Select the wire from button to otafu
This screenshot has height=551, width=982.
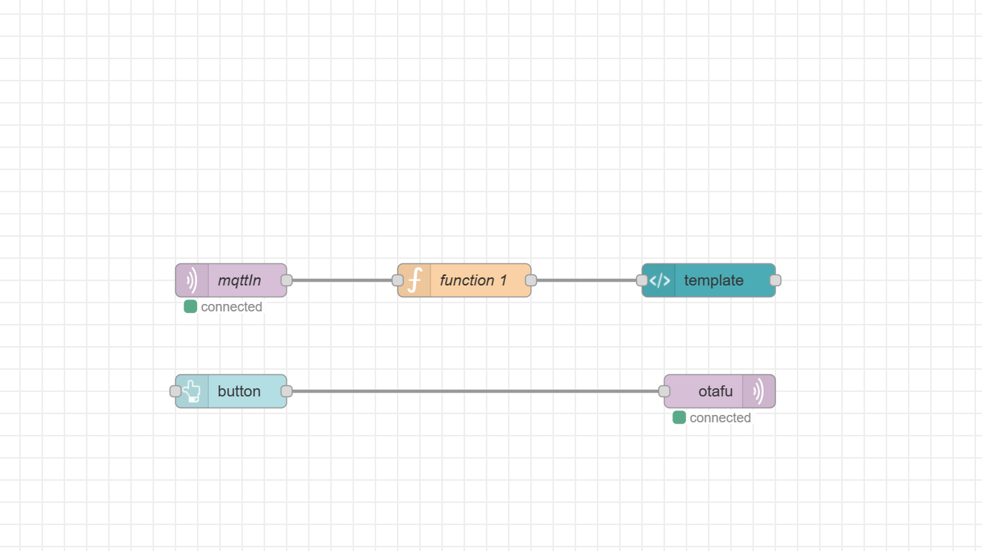[x=475, y=391]
